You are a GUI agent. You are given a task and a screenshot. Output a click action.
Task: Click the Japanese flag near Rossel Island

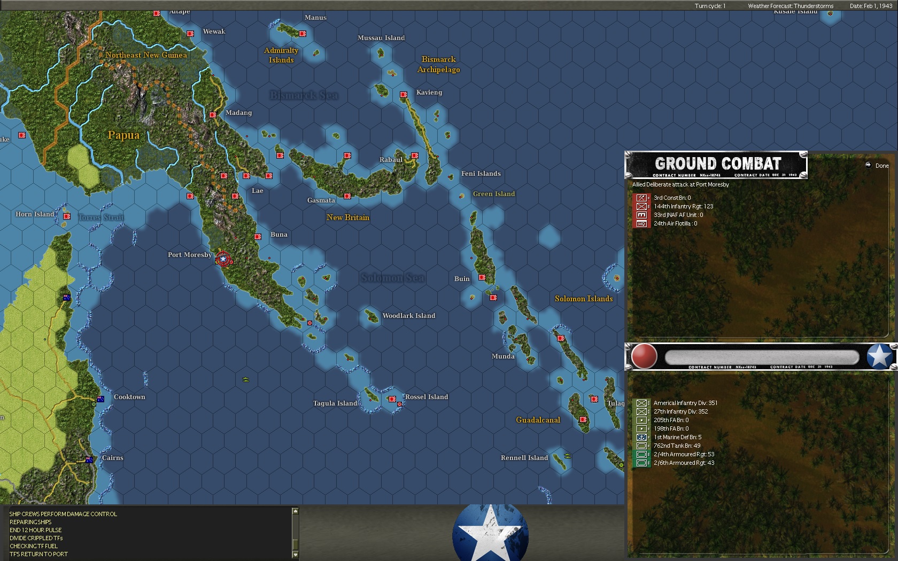pos(392,399)
